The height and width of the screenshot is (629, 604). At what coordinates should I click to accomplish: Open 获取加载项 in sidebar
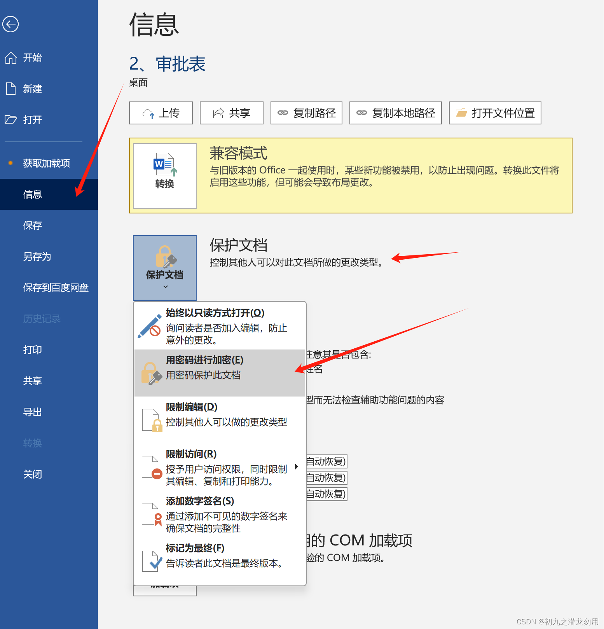tap(49, 163)
